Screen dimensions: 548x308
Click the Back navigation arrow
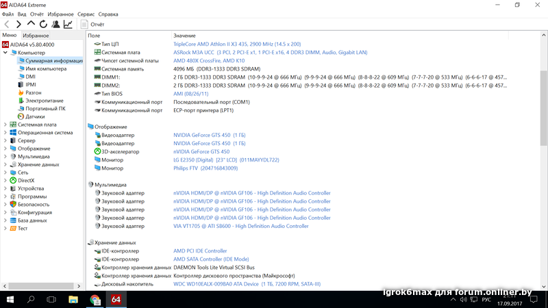(7, 24)
